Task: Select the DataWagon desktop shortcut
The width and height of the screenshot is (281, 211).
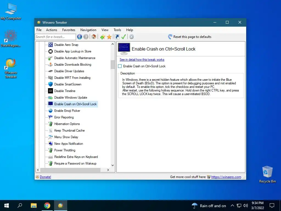Action: click(11, 39)
